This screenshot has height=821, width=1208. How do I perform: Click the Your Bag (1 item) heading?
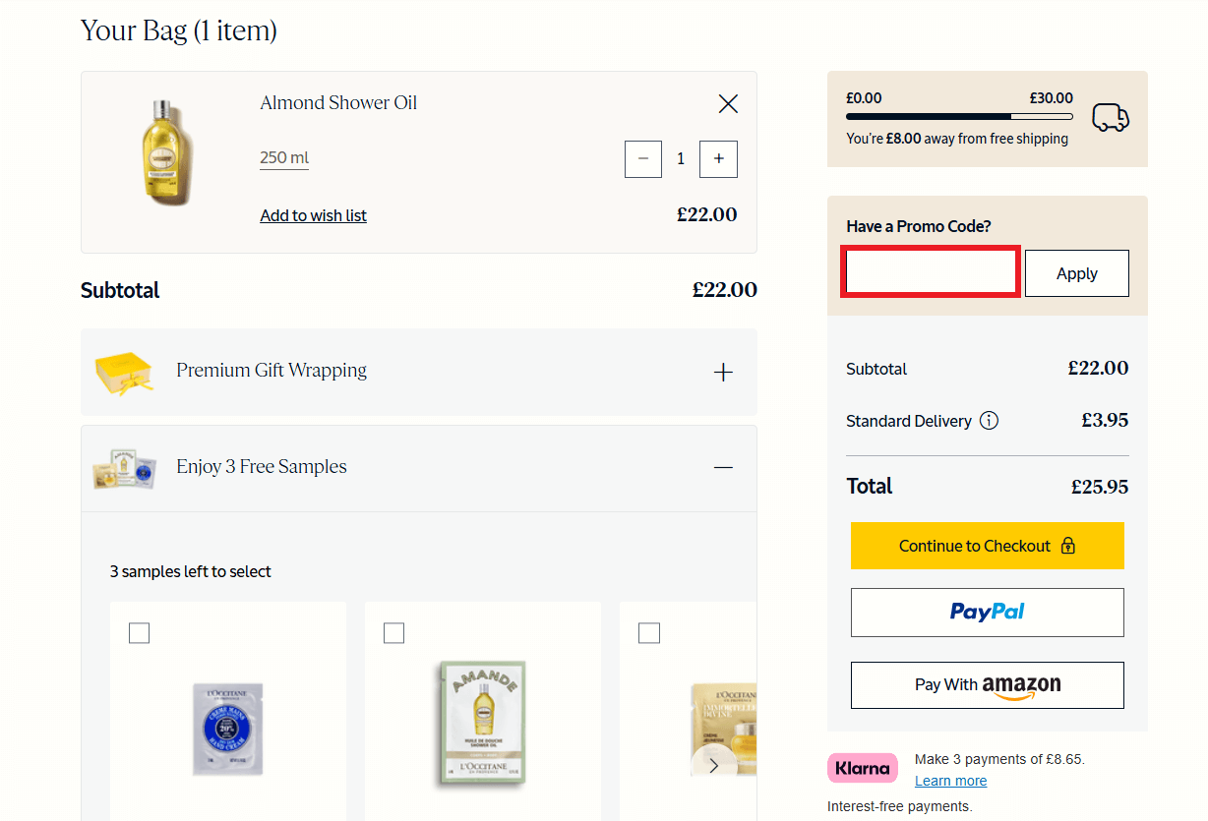coord(179,30)
